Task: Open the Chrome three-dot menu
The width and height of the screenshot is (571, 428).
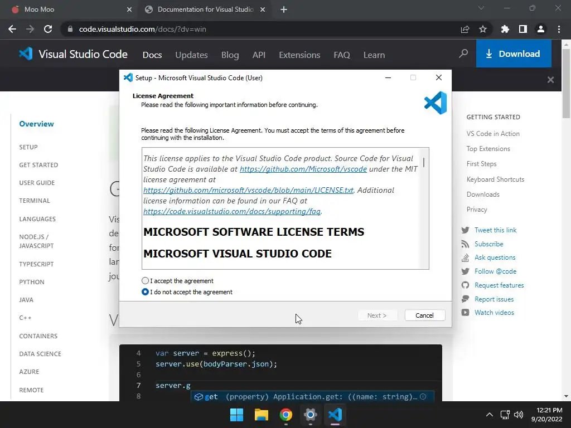Action: point(559,29)
